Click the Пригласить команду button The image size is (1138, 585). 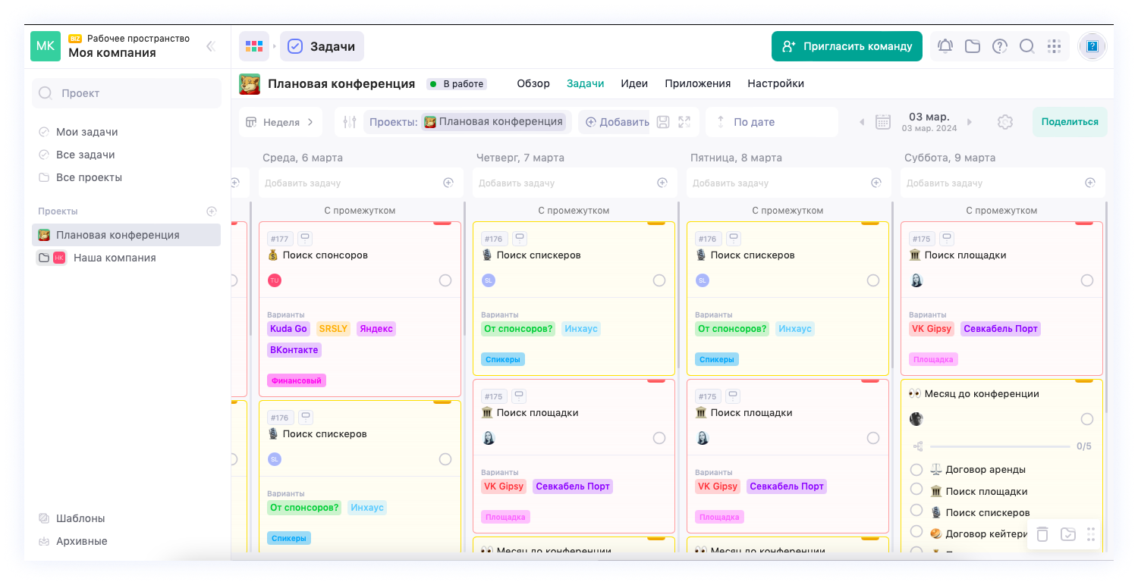pyautogui.click(x=847, y=46)
